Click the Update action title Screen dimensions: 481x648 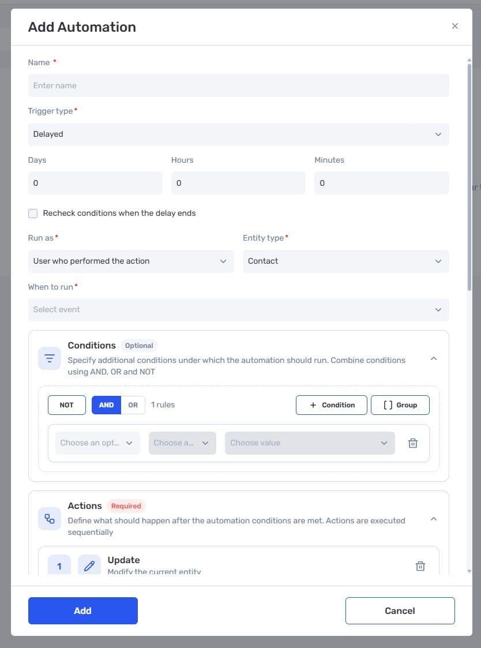(123, 560)
